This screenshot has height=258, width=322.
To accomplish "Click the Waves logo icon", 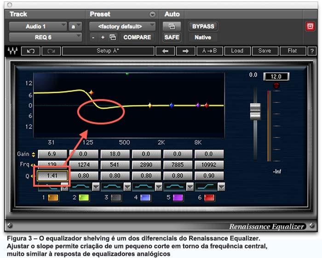I will (12, 51).
